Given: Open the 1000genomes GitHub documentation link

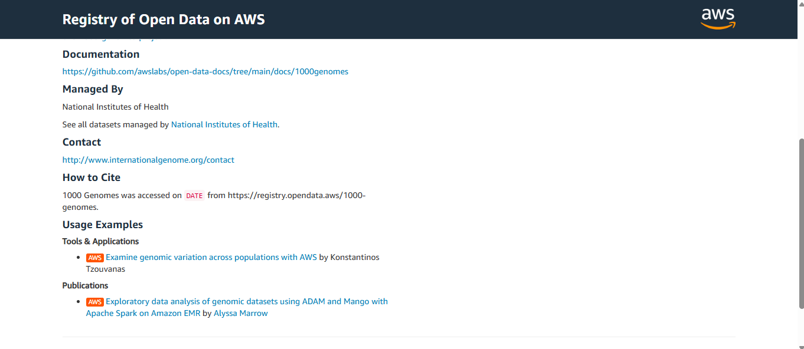Looking at the screenshot, I should point(205,71).
